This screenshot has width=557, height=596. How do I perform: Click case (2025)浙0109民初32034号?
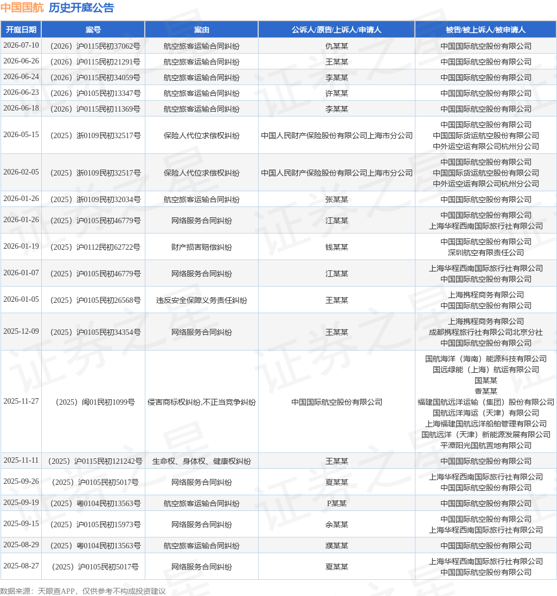tap(95, 199)
